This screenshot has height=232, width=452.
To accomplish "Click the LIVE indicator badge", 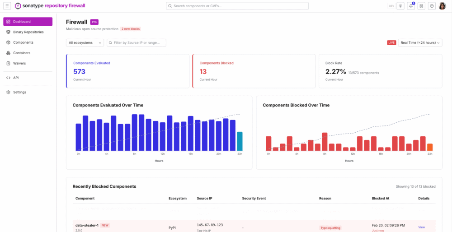I will tap(391, 42).
